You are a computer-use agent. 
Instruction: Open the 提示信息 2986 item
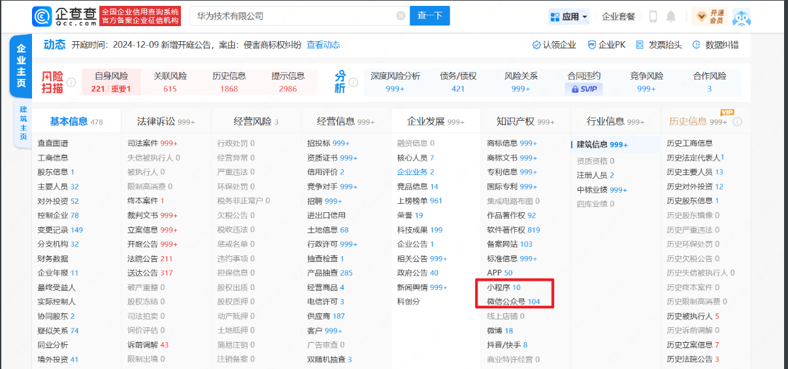coord(287,82)
